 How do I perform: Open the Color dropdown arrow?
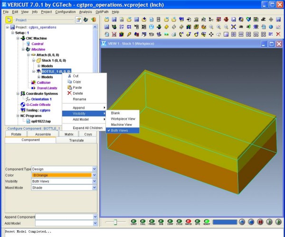[95, 175]
